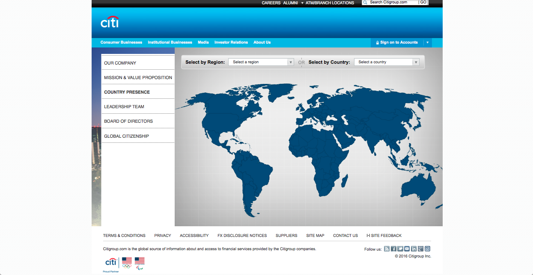The image size is (533, 275).
Task: Expand the Sign on to Accounts arrow
Action: pos(427,43)
